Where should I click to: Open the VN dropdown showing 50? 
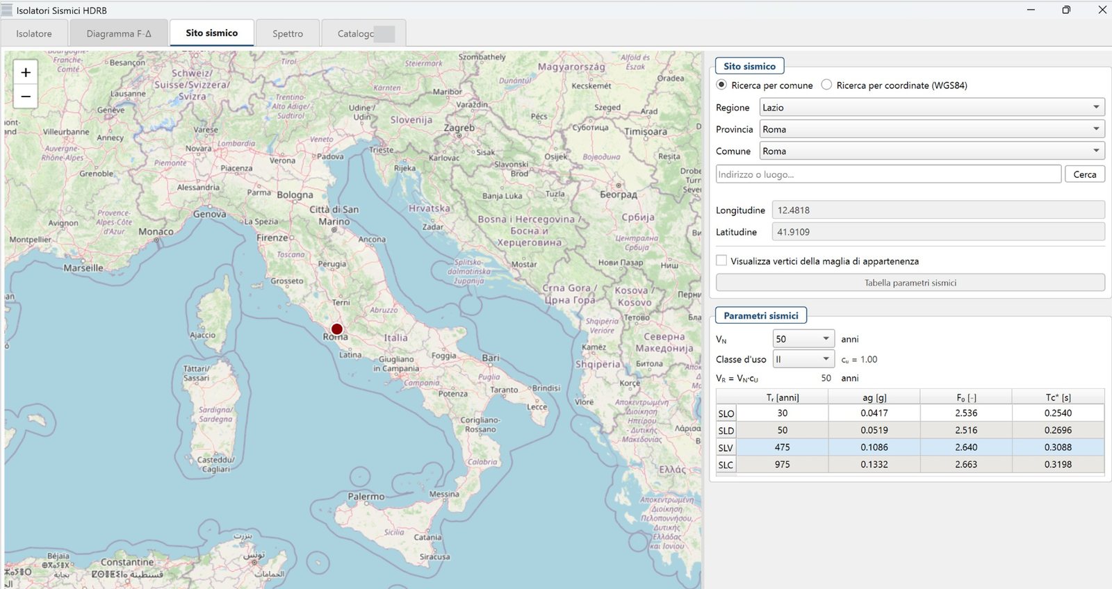[x=803, y=339]
